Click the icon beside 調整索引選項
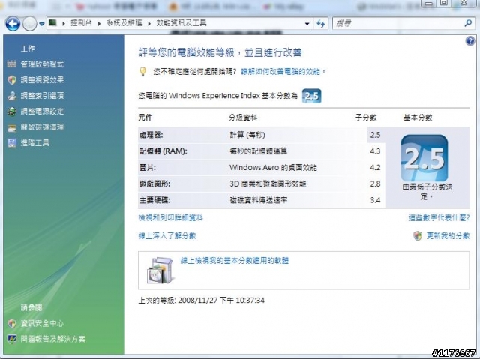 click(x=12, y=96)
